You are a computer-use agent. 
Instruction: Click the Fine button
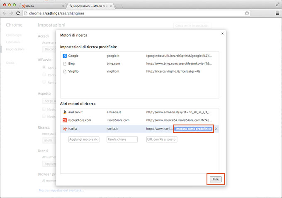pos(216,179)
